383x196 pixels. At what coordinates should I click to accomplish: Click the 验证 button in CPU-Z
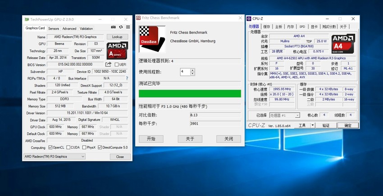point(326,125)
